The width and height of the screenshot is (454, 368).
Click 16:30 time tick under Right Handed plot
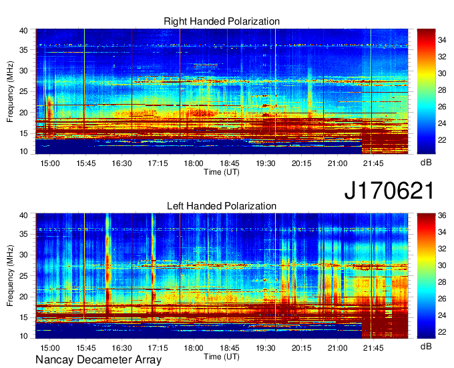[x=122, y=163]
